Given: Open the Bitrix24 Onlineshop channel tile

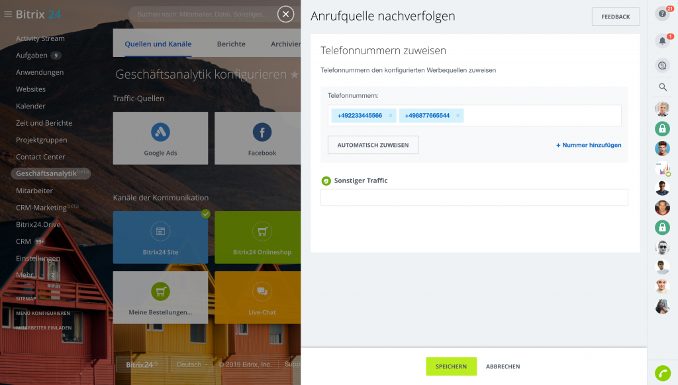Looking at the screenshot, I should (258, 237).
